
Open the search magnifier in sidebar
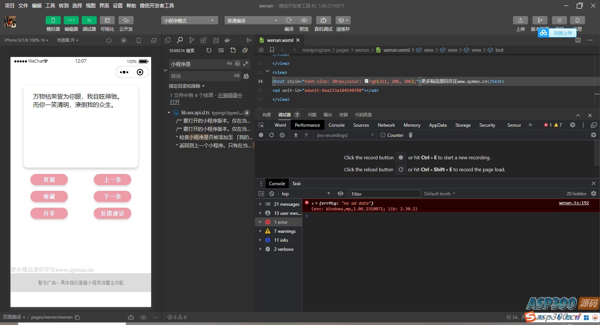[180, 40]
